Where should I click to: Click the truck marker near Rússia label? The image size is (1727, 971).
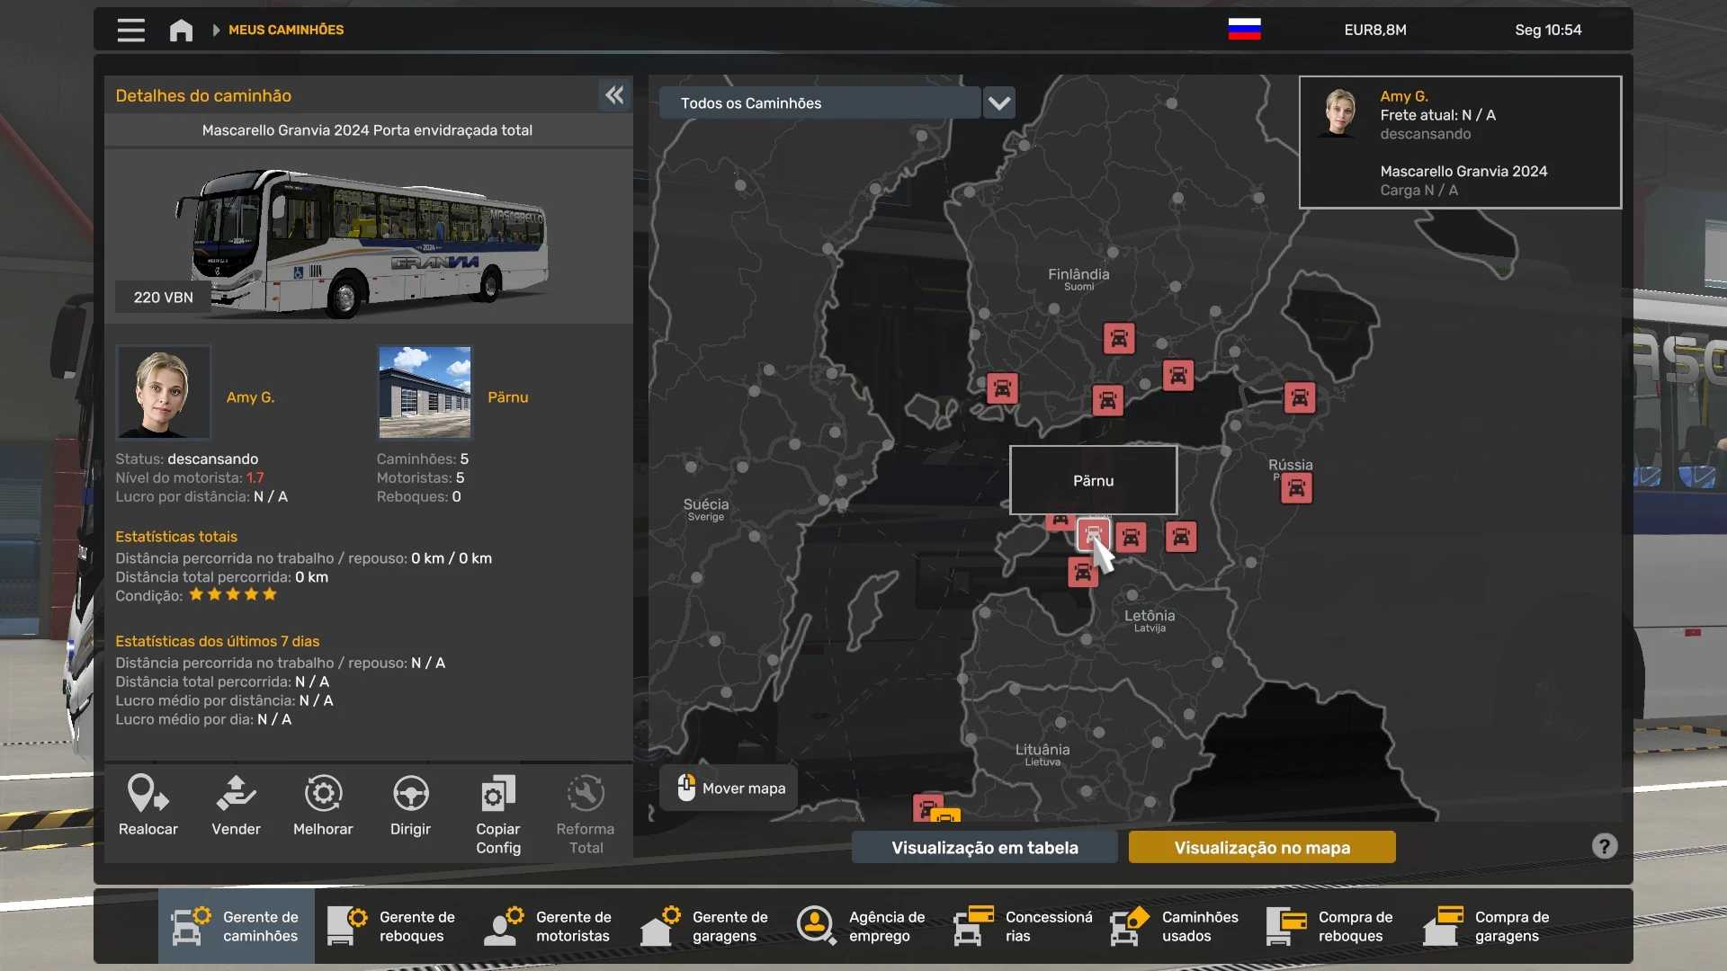tap(1296, 488)
